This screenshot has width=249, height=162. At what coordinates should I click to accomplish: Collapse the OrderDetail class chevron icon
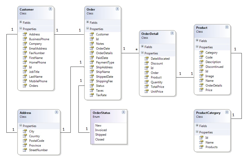(172, 33)
